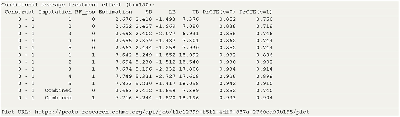Click the 'Constrast' column header
The height and width of the screenshot is (117, 400).
pyautogui.click(x=20, y=12)
